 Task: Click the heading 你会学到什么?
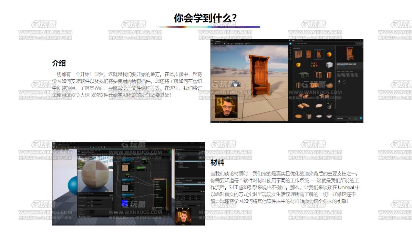click(x=205, y=18)
